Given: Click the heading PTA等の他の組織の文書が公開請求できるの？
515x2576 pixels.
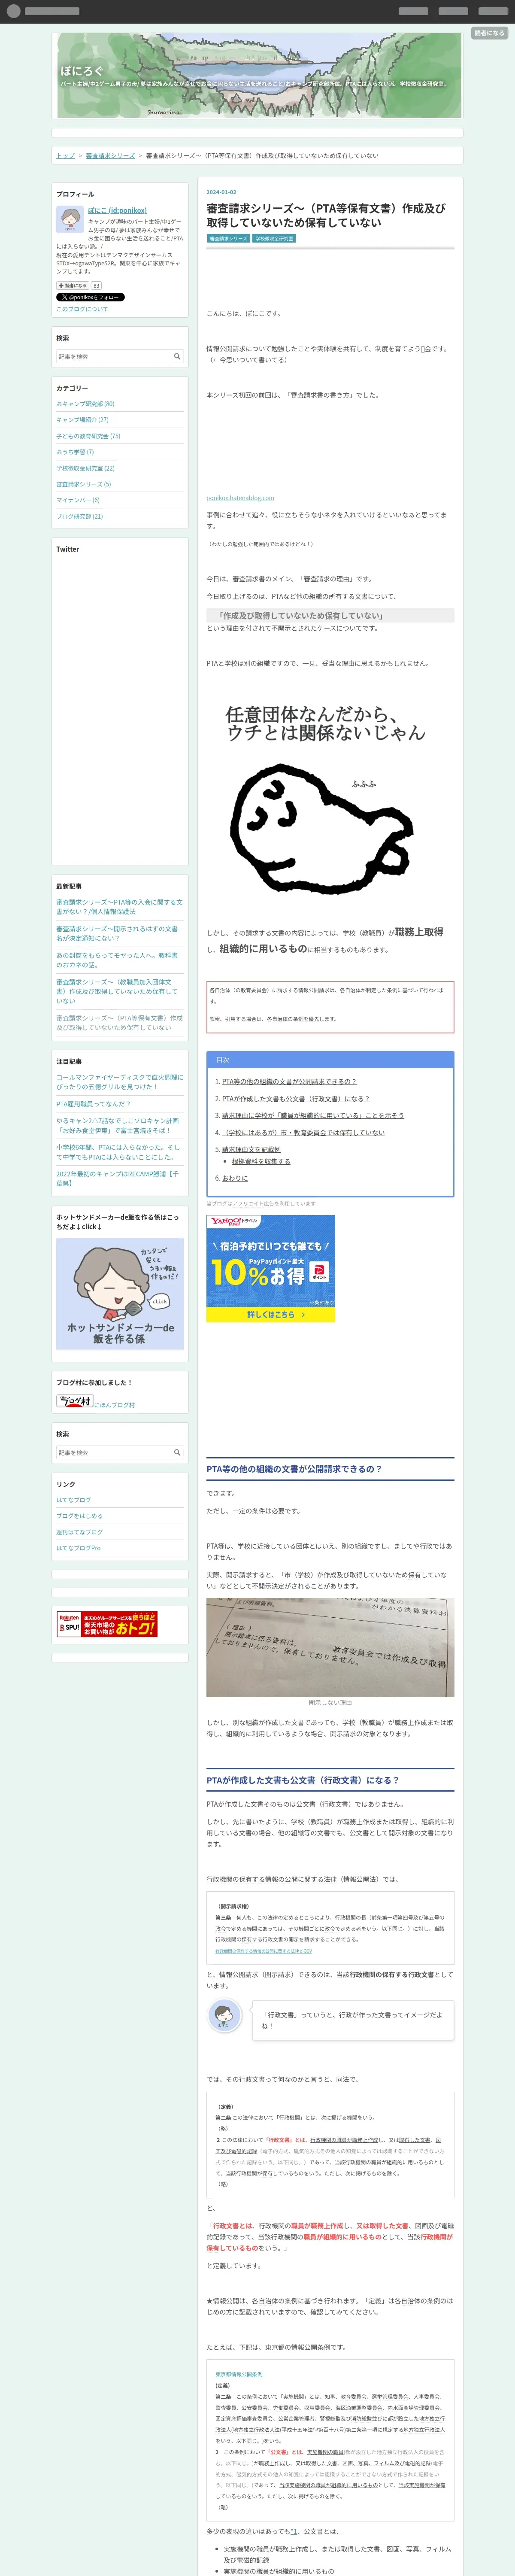Looking at the screenshot, I should point(294,1469).
